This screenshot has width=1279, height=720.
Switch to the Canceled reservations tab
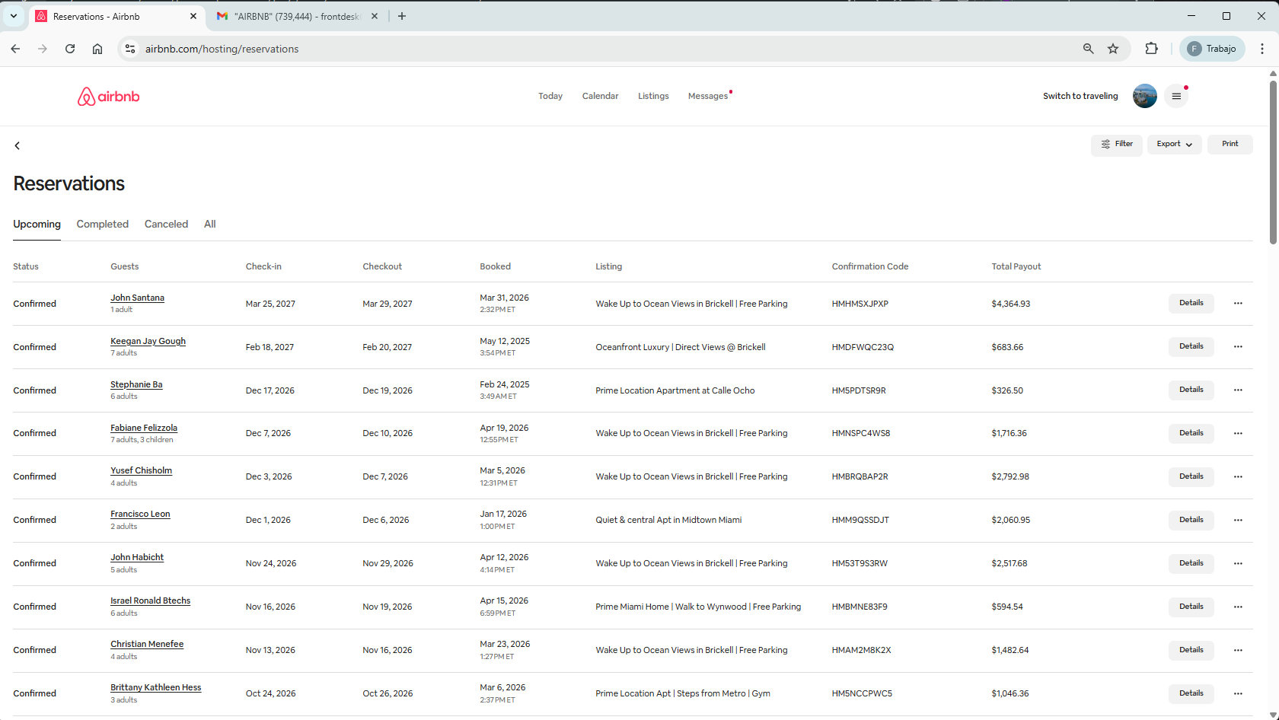click(166, 224)
